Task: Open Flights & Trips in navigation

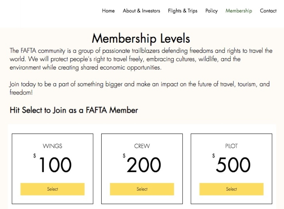Action: (182, 11)
